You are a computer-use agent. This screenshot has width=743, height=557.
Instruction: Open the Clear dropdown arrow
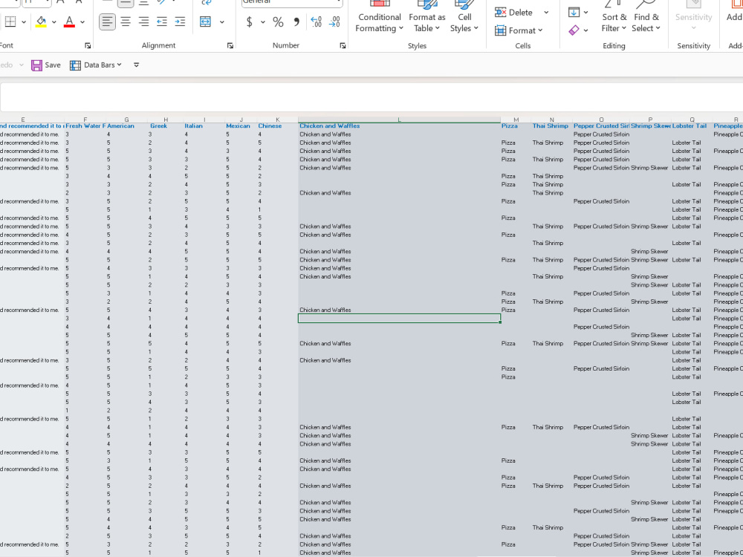tap(586, 30)
